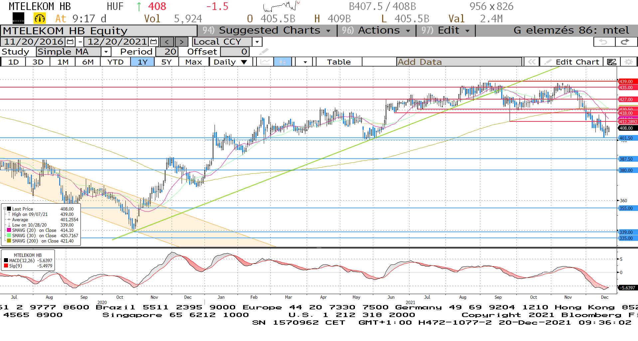Click the pencil icon next to Offset
This screenshot has width=638, height=341.
pyautogui.click(x=264, y=52)
